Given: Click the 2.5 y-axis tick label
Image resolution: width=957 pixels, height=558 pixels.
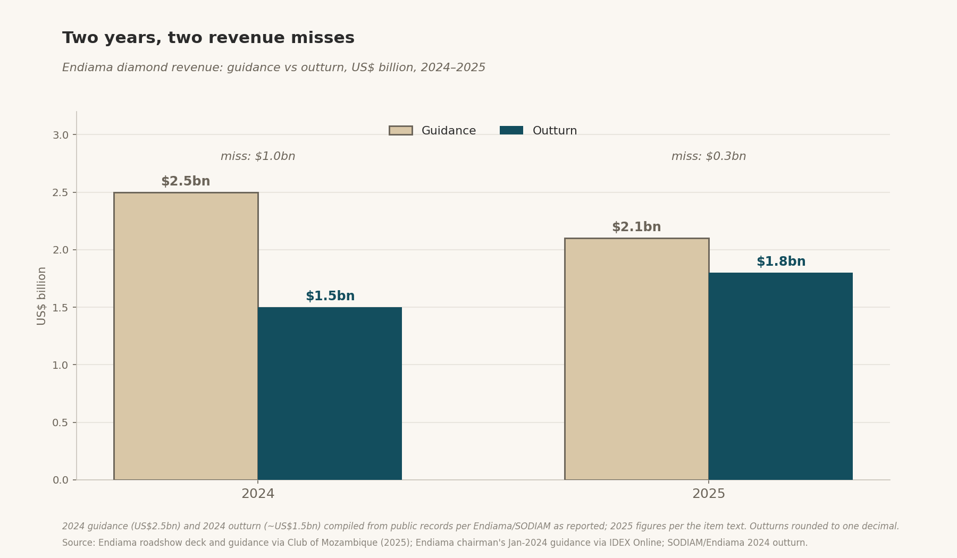Looking at the screenshot, I should pos(61,192).
